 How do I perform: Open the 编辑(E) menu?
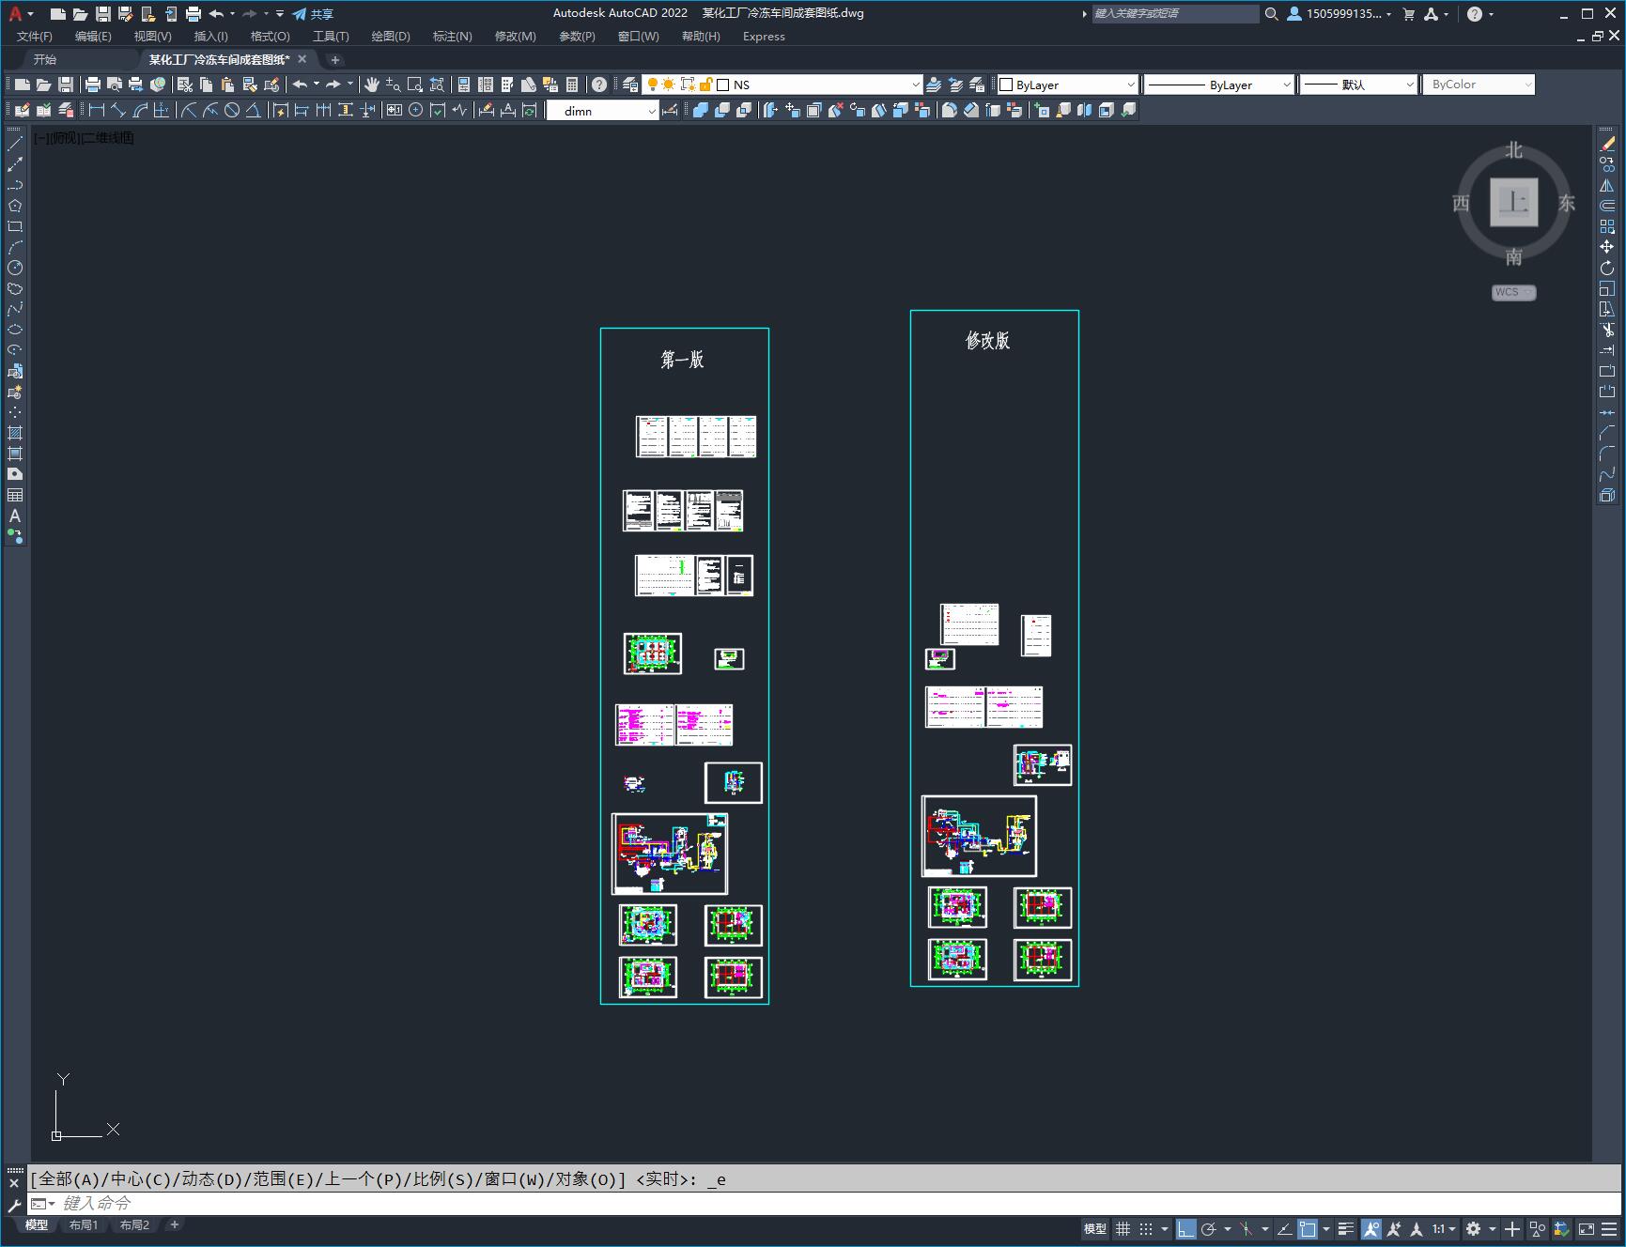93,37
